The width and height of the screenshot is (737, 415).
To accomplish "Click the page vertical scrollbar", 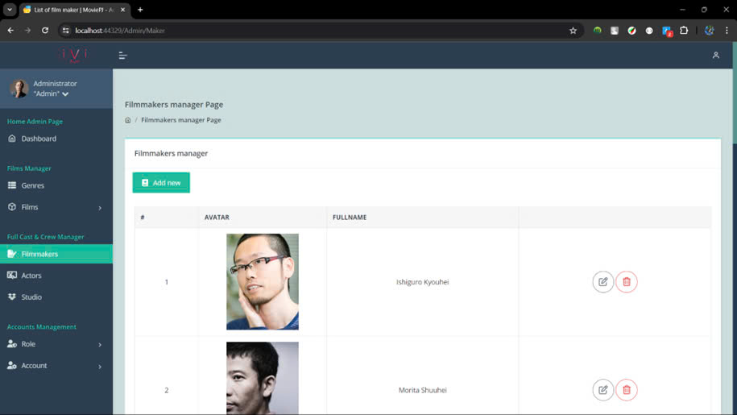I will 734,94.
